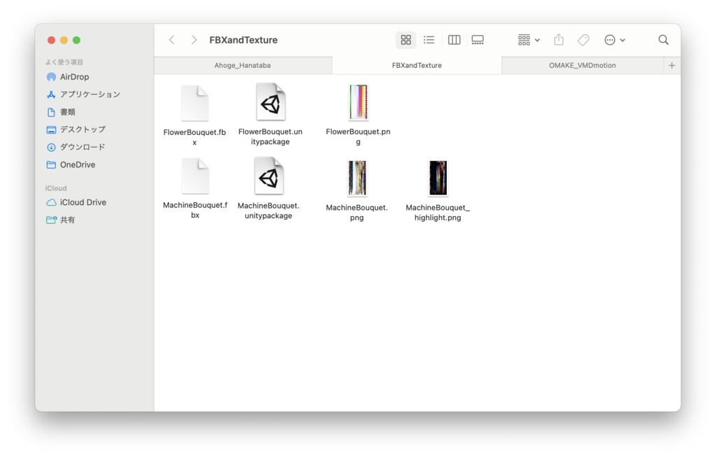Open OneDrive in sidebar

72,165
